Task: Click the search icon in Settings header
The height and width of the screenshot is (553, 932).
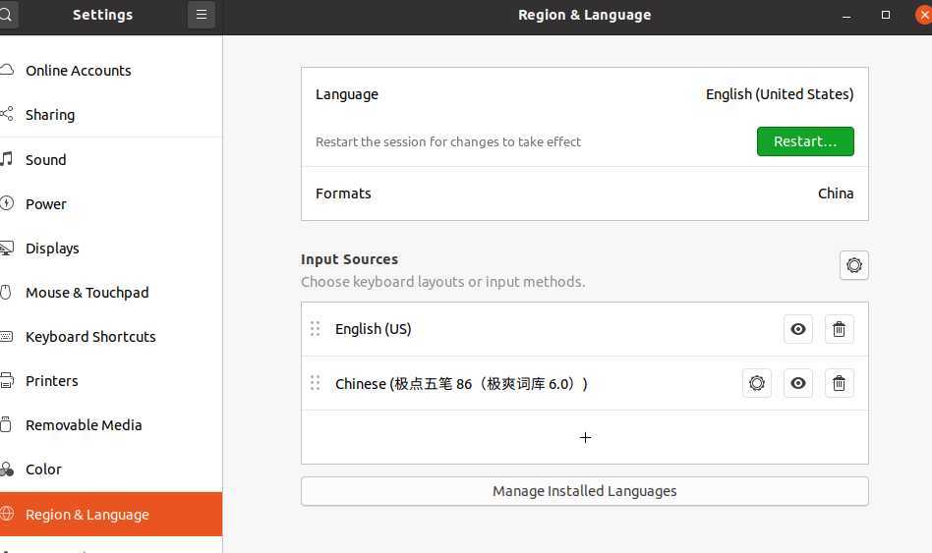Action: click(x=6, y=15)
